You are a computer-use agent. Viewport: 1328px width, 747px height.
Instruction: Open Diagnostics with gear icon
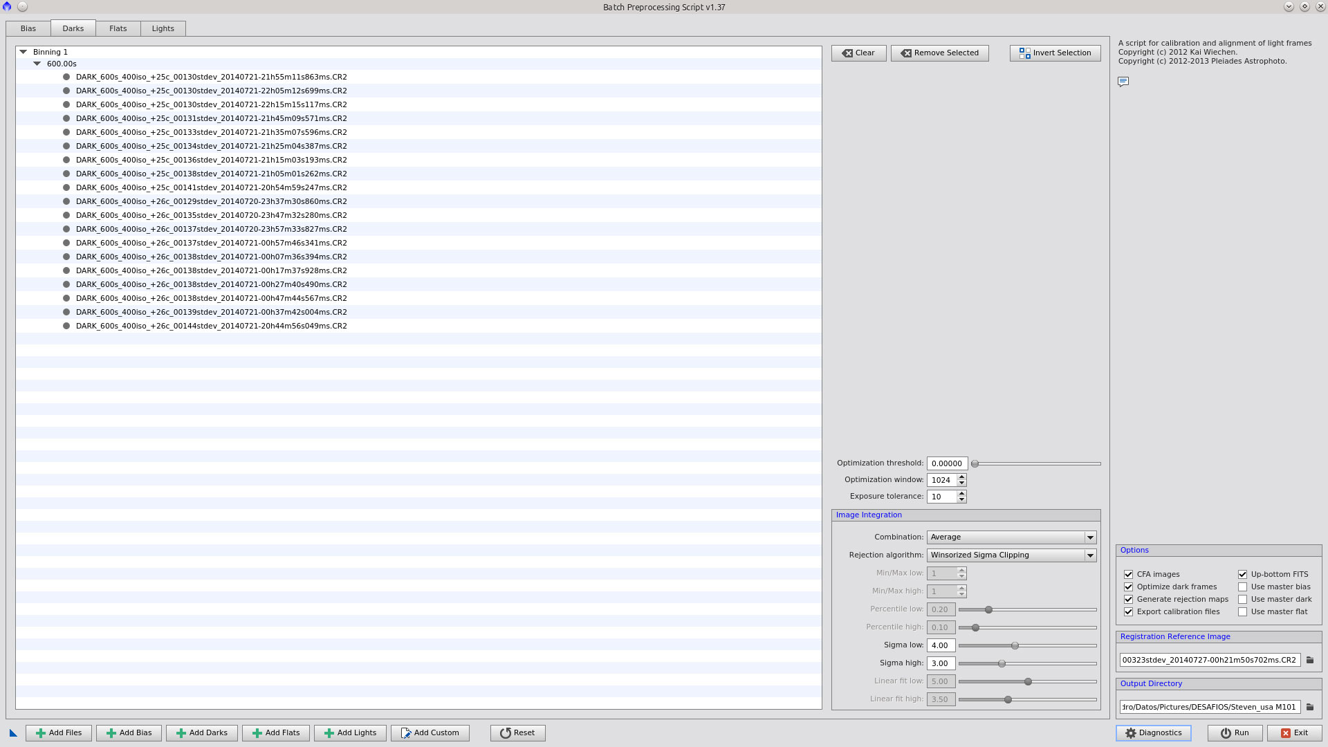coord(1153,733)
